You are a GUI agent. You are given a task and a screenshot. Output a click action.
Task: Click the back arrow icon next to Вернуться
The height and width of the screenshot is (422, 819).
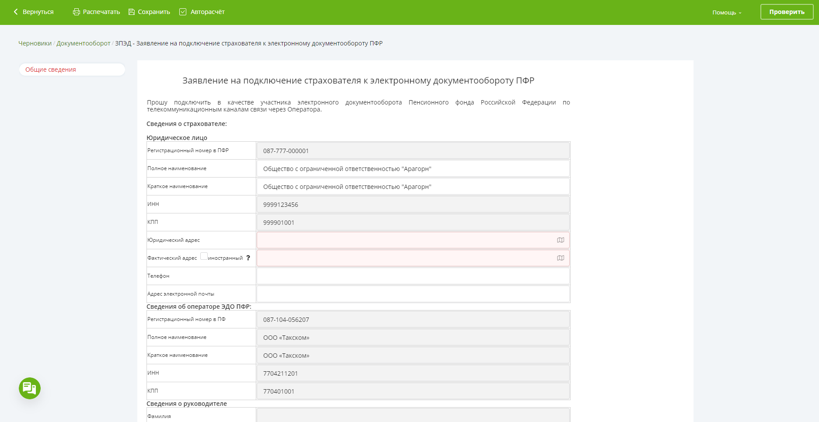tap(16, 12)
